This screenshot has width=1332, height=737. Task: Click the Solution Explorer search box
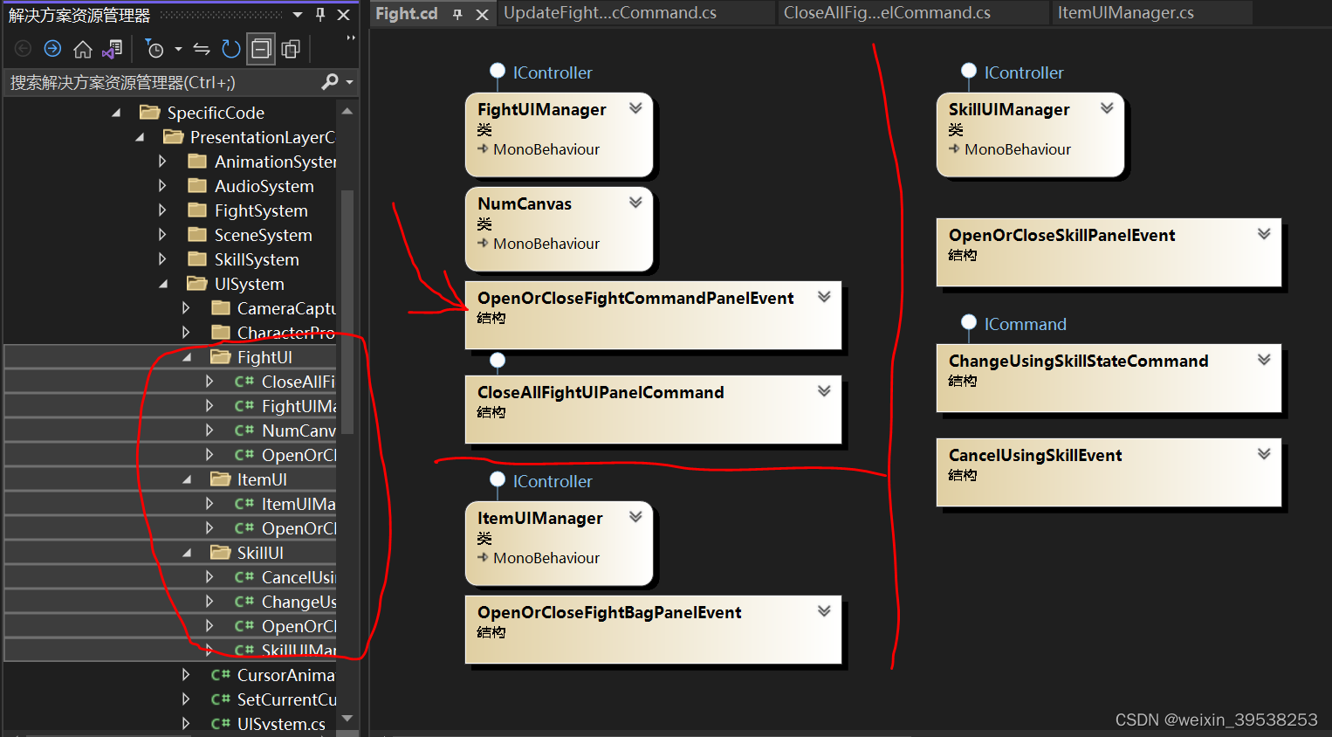pyautogui.click(x=161, y=82)
